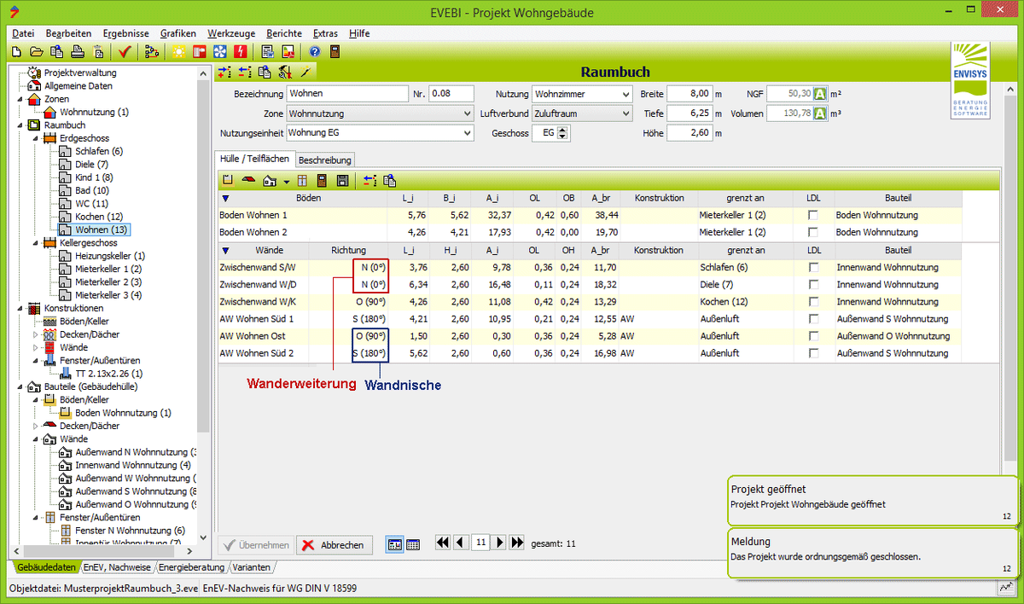1024x604 pixels.
Task: Click the yellow sun icon in toolbar
Action: 178,52
